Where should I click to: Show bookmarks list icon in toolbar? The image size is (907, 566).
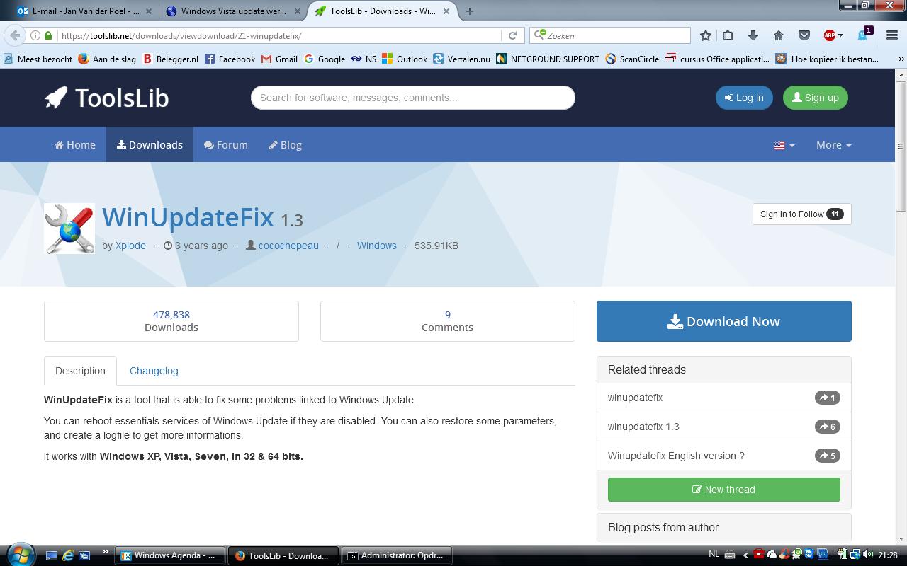(728, 35)
